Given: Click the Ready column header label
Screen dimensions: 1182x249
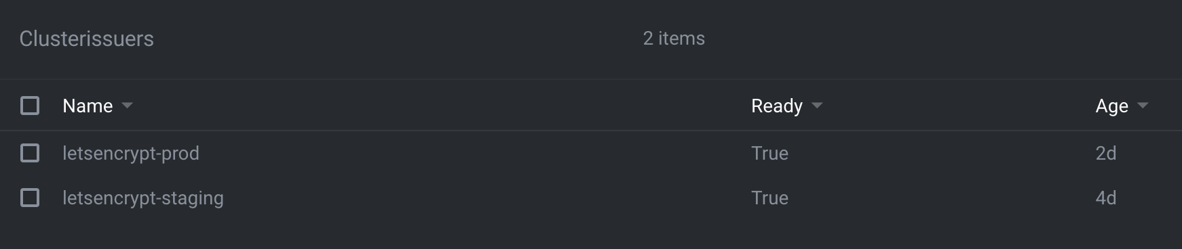Looking at the screenshot, I should coord(777,106).
